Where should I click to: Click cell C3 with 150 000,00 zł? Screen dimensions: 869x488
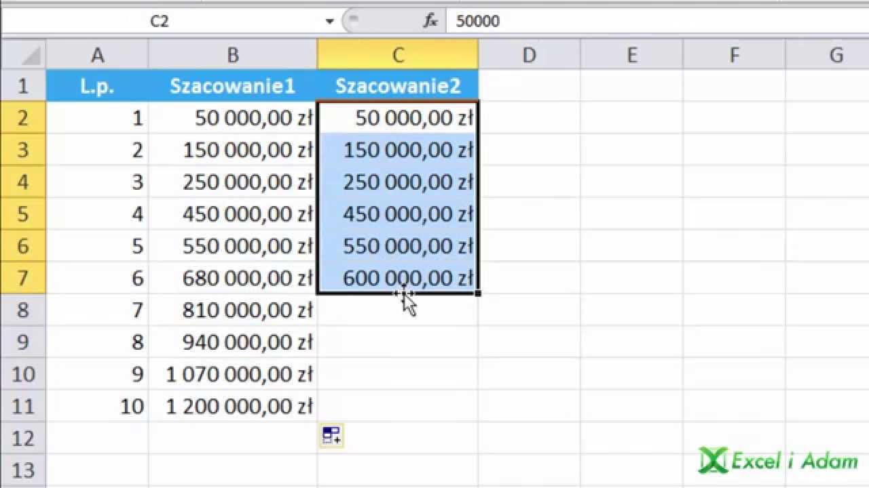point(398,150)
